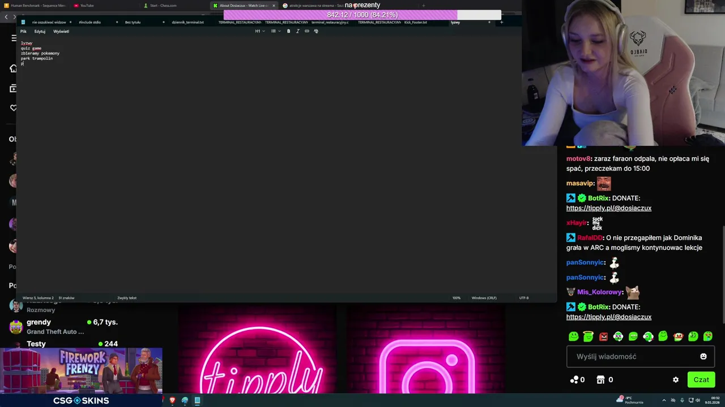Viewport: 725px width, 407px height.
Task: Switch to the #include stdio Notepad tab
Action: [x=89, y=22]
